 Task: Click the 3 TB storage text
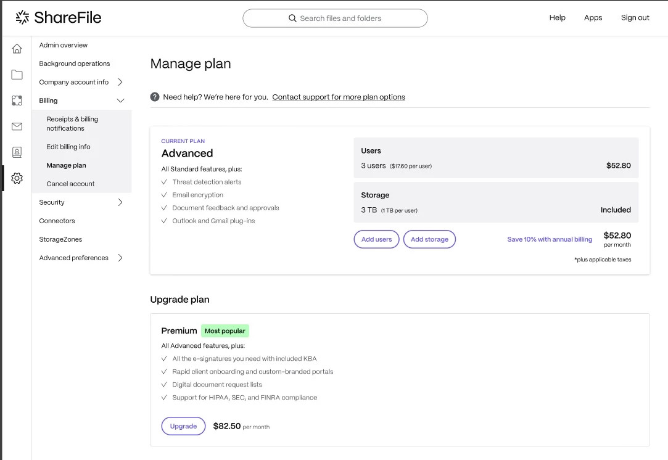coord(369,210)
